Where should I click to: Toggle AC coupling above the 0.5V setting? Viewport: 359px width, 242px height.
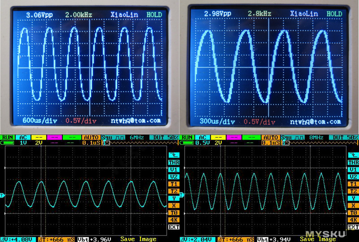[202, 137]
